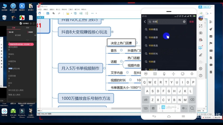Screen dimensions: 223x125
Task: Collapse 月入5万书单视频制作 topic
Action: [104, 68]
